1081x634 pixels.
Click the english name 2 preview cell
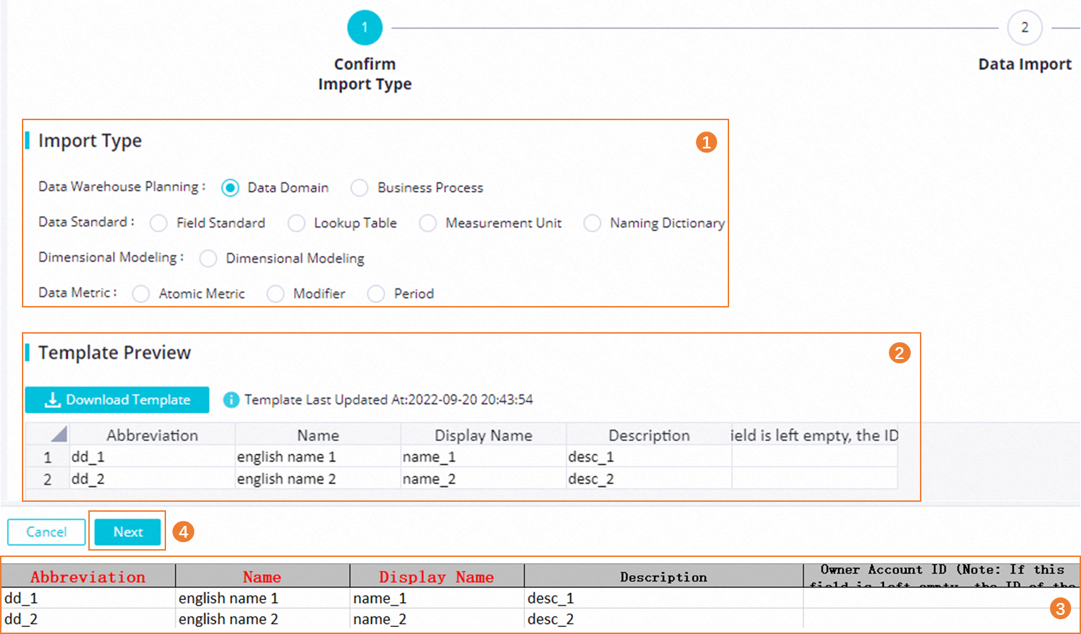pyautogui.click(x=318, y=479)
